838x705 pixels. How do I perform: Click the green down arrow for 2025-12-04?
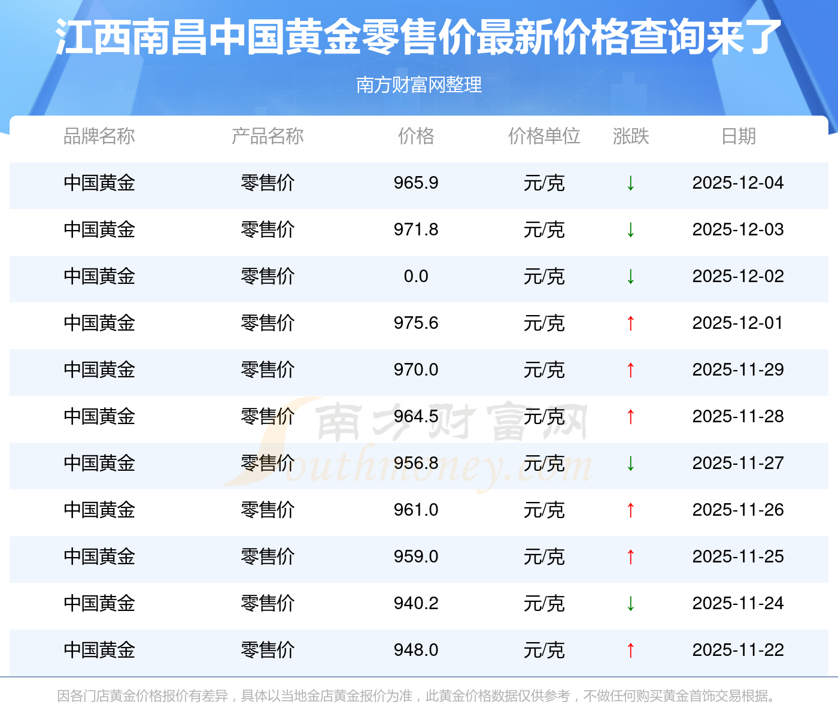click(x=630, y=183)
